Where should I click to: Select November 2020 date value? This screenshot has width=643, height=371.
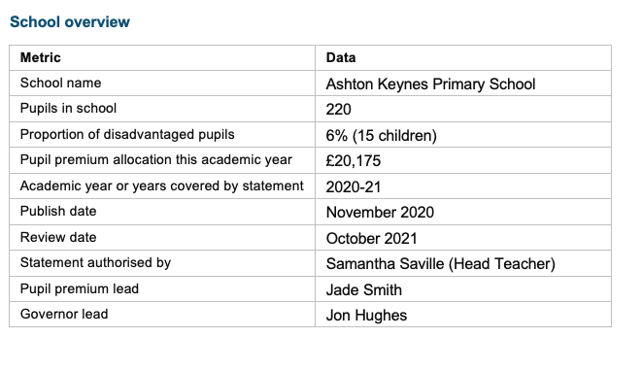tap(380, 213)
